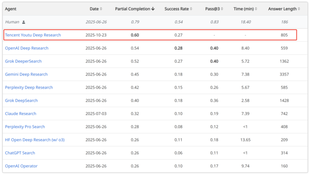Click Tencent Youtu's 0.60 partial completion score

click(135, 35)
